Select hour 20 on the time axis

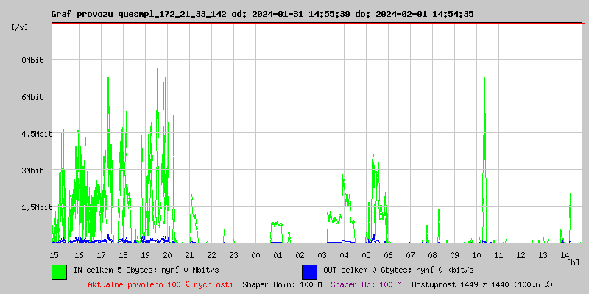[167, 255]
